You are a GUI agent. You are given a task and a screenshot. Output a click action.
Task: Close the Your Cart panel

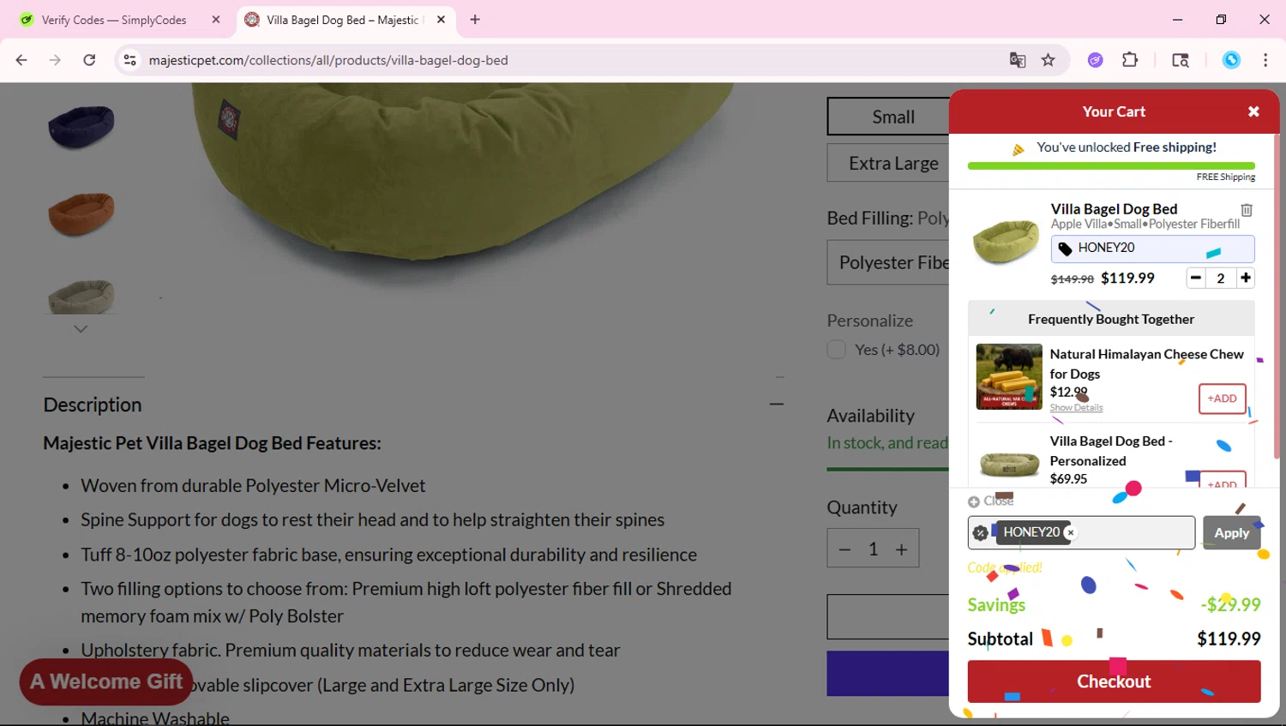point(1253,111)
